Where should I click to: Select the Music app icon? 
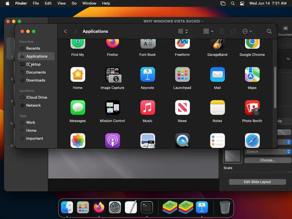click(147, 108)
